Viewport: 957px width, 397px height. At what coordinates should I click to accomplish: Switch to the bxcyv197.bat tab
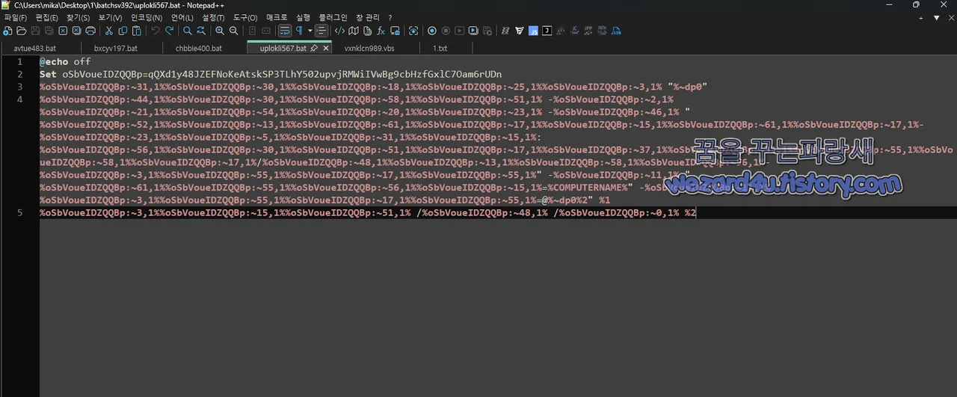tap(116, 48)
